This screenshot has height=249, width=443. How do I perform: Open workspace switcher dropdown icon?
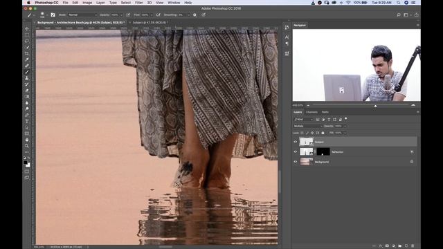coord(406,15)
